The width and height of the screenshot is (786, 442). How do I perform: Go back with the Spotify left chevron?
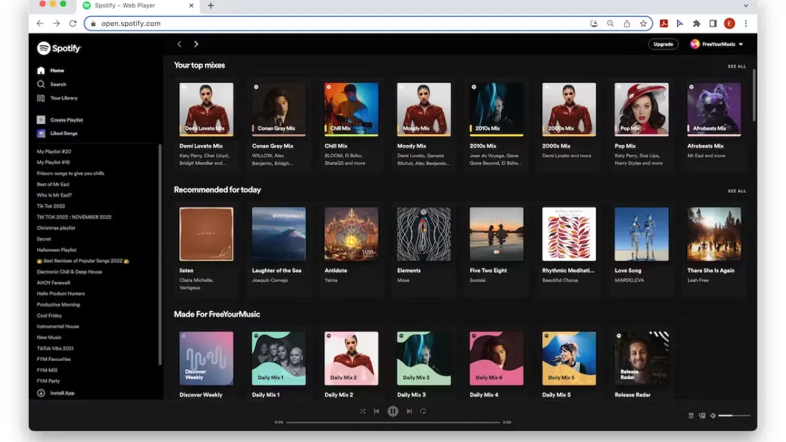(179, 44)
